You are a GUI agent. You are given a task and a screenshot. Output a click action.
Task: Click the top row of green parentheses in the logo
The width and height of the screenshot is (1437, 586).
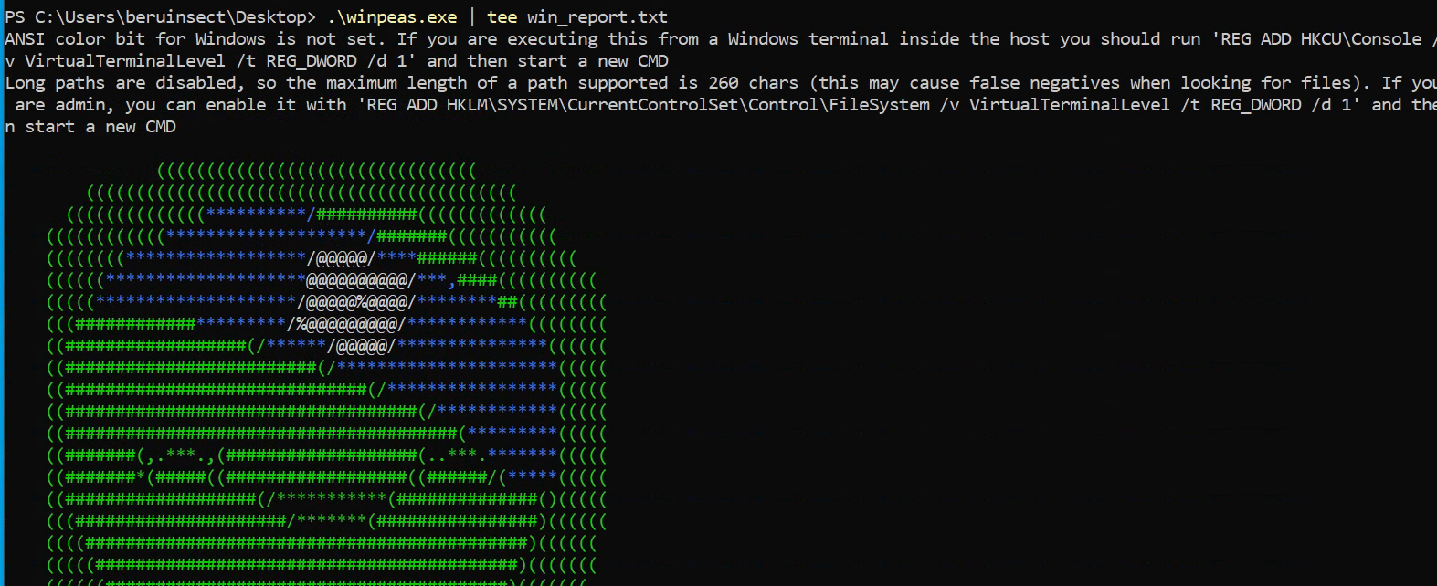point(316,170)
